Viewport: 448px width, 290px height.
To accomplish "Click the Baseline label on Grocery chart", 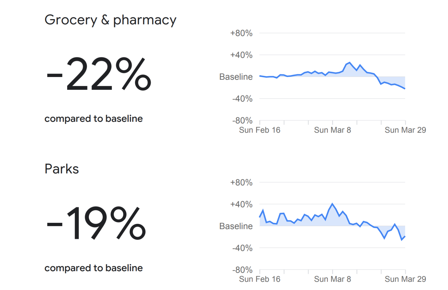I will click(236, 77).
